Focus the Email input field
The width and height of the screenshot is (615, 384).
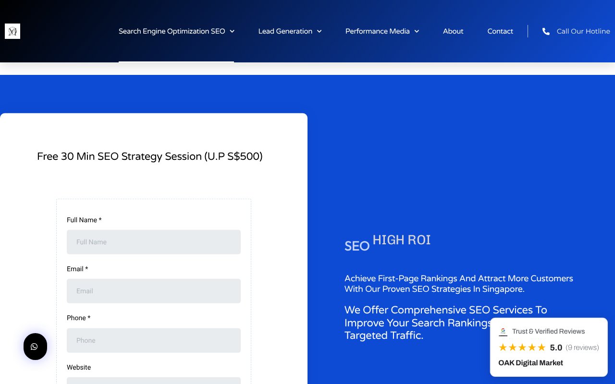[154, 291]
